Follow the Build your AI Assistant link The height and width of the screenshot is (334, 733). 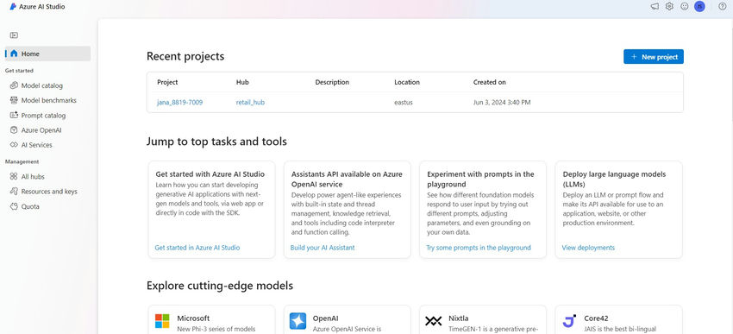click(323, 248)
